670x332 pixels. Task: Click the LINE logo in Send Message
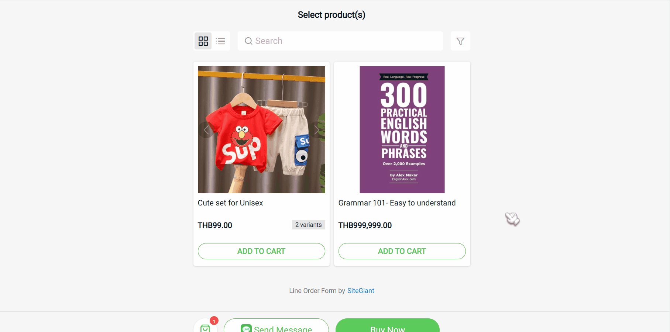(x=246, y=329)
